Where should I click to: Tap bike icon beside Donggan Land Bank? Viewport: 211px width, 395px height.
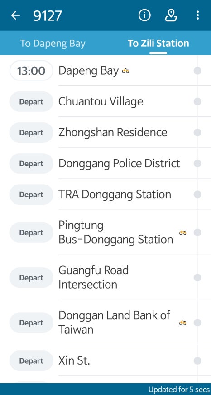182,322
